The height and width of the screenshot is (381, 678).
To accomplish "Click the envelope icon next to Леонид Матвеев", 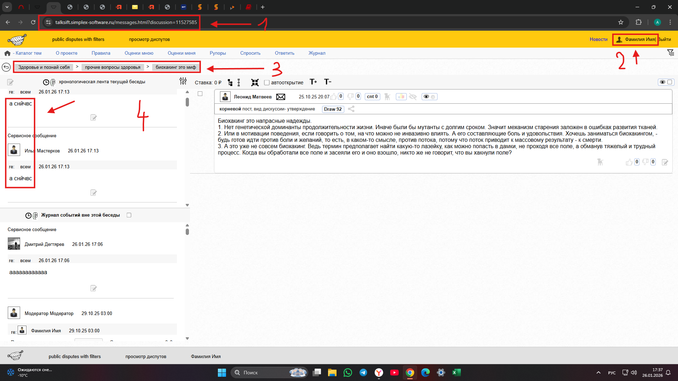I will click(281, 97).
